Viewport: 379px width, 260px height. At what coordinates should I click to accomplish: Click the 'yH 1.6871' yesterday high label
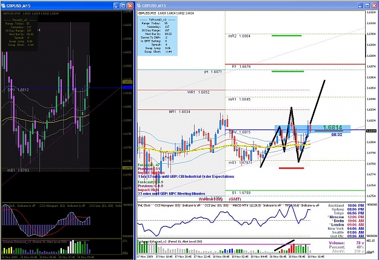pyautogui.click(x=213, y=72)
